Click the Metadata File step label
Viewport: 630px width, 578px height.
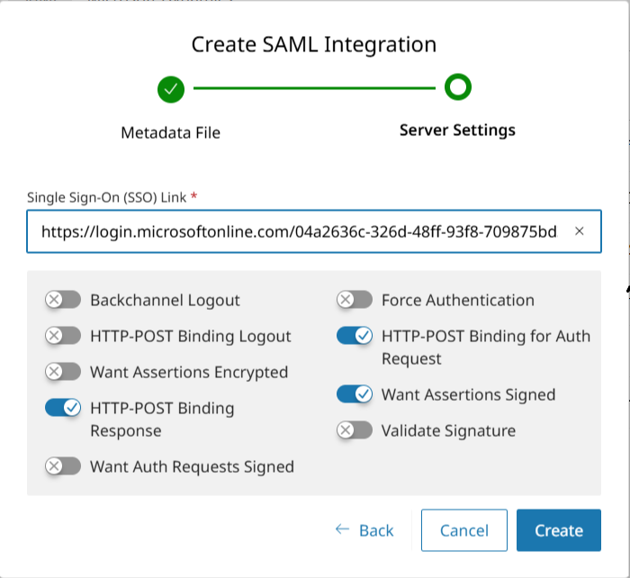(x=171, y=132)
